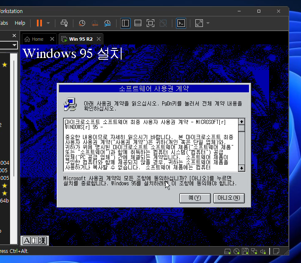Click the message log status icon

point(276,251)
